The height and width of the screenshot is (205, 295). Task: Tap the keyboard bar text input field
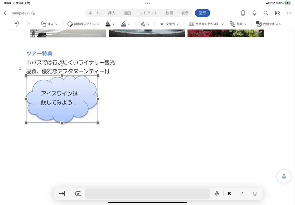[147, 193]
